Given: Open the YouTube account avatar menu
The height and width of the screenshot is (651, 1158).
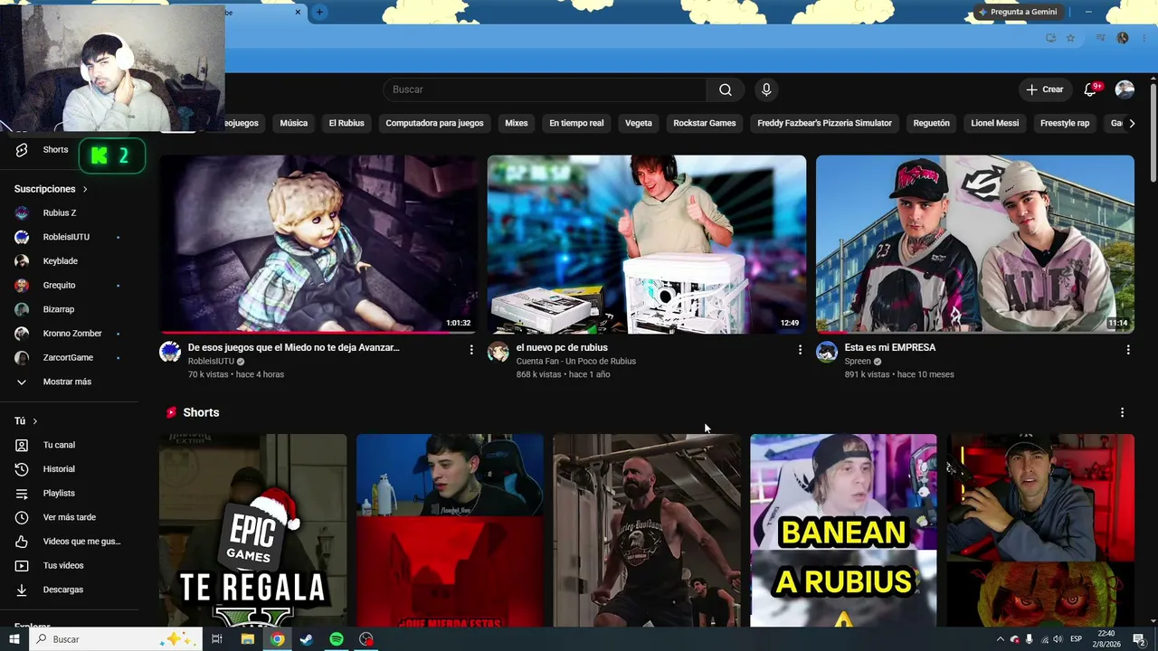Looking at the screenshot, I should [x=1125, y=90].
